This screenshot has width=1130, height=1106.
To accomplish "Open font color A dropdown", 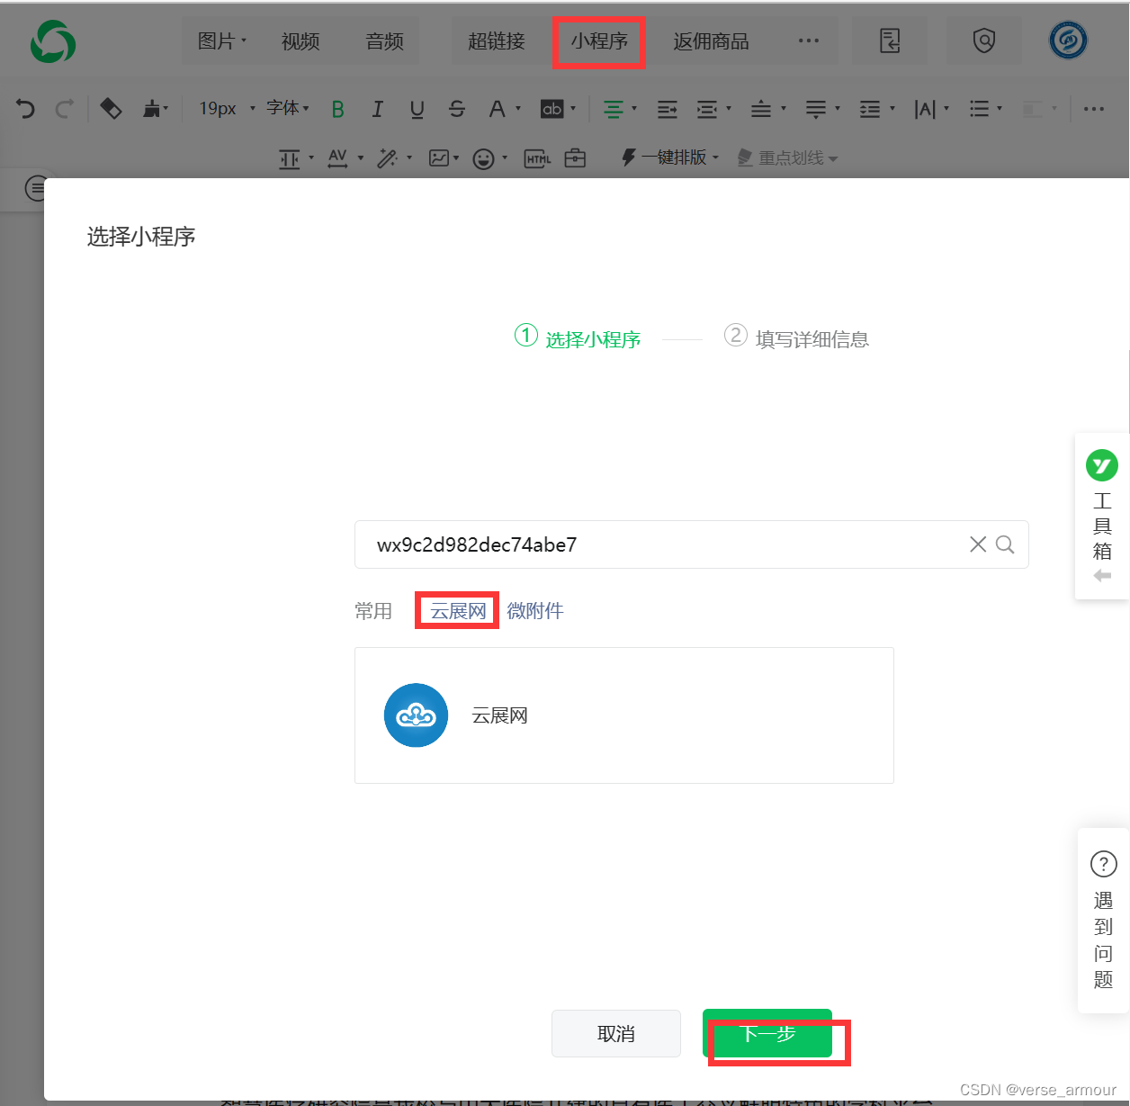I will point(503,109).
